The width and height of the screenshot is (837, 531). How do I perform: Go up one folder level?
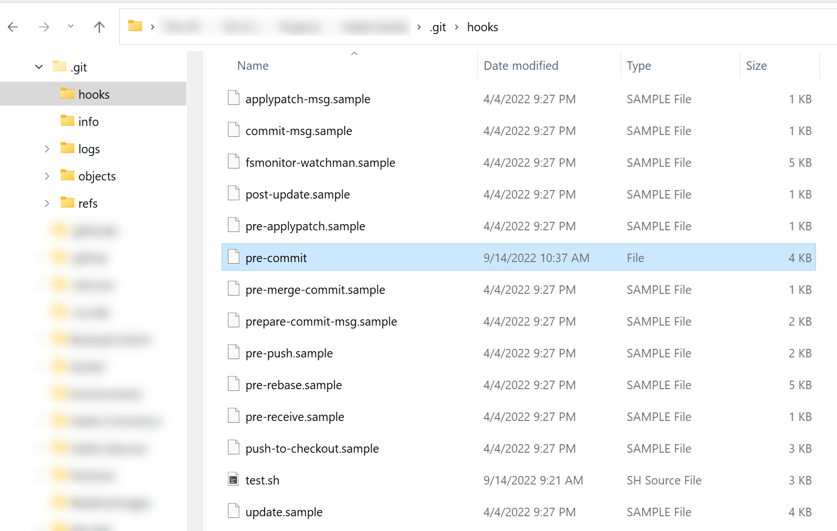[99, 27]
